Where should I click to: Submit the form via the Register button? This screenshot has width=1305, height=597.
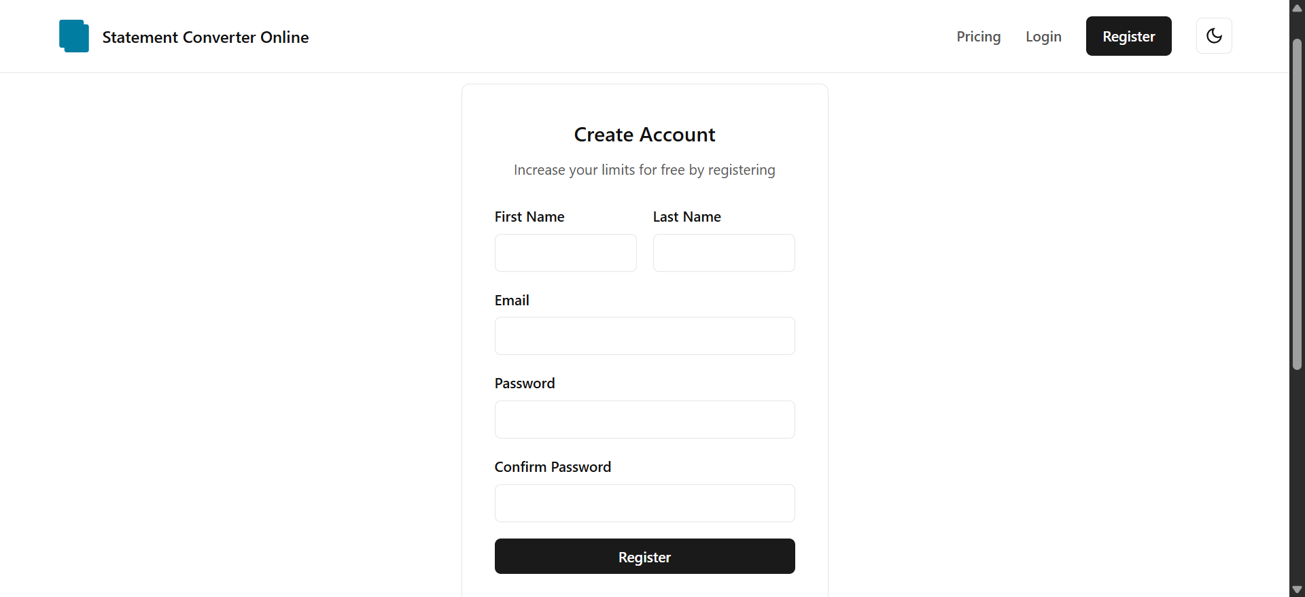click(x=644, y=556)
